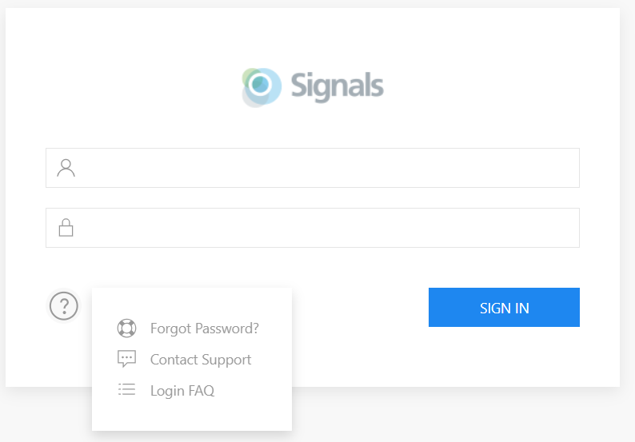
Task: Click the Signals circular logo icon
Action: 262,87
